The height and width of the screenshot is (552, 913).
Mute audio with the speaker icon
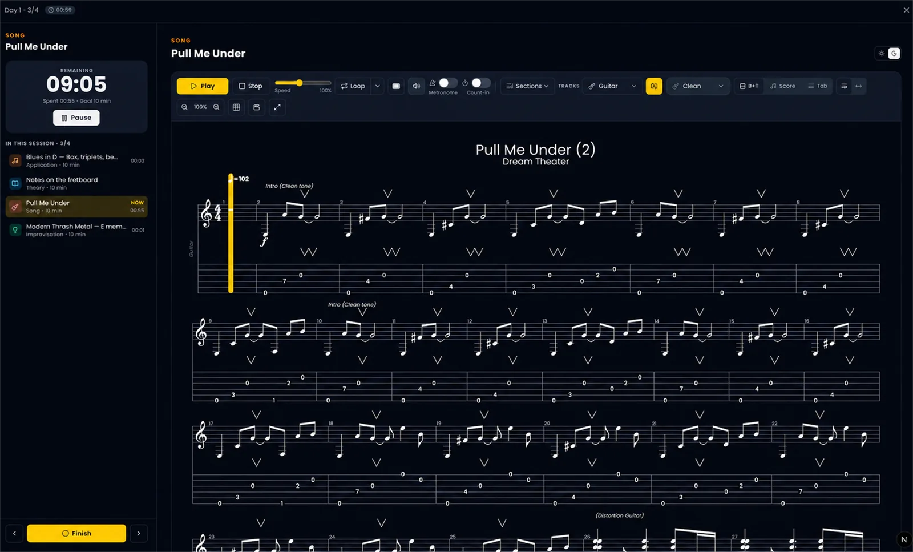click(417, 86)
